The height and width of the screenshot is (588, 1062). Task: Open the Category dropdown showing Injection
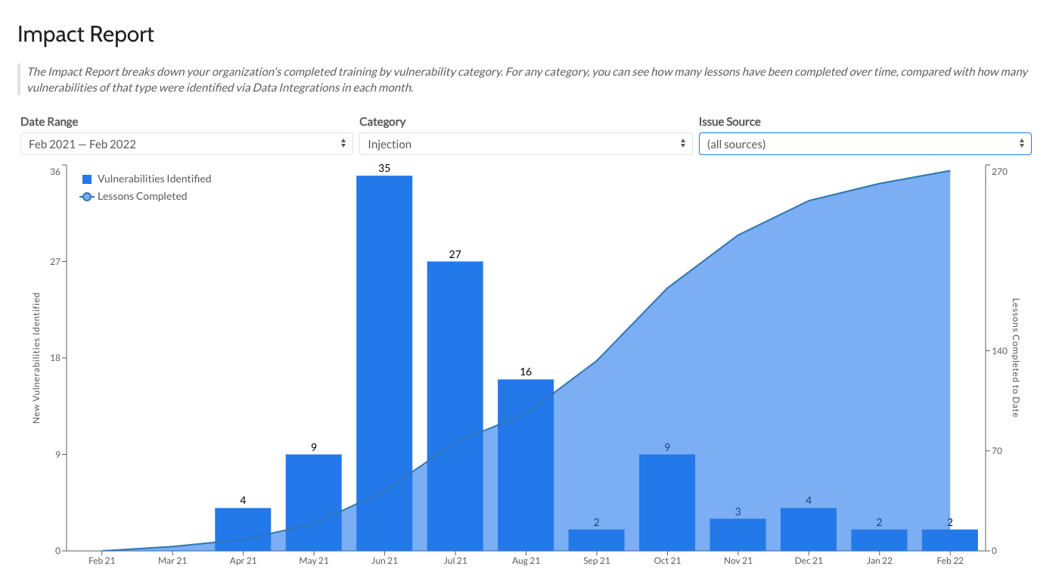pos(525,144)
